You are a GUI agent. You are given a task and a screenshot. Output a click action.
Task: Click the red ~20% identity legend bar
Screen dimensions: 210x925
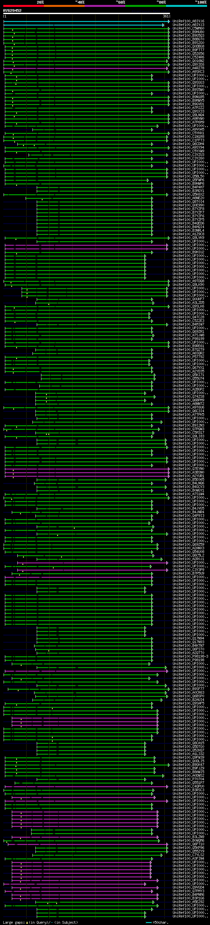pyautogui.click(x=23, y=6)
